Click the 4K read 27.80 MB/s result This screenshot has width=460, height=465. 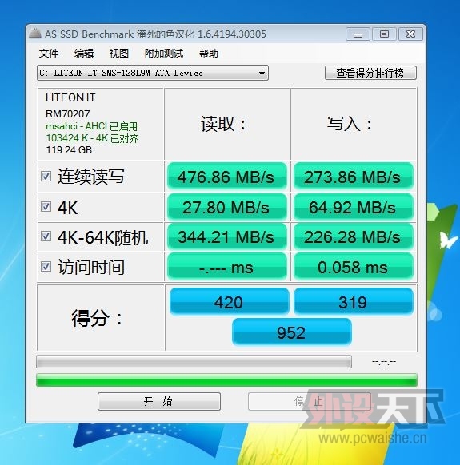tap(226, 207)
